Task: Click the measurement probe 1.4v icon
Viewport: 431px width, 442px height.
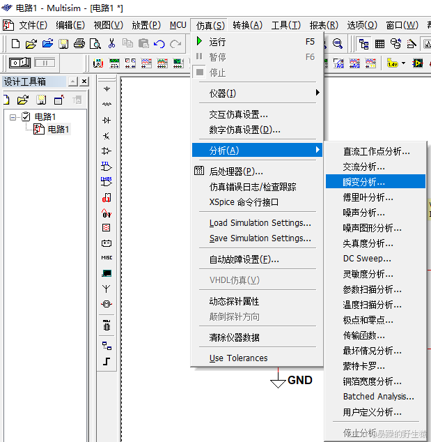Action: [x=392, y=63]
